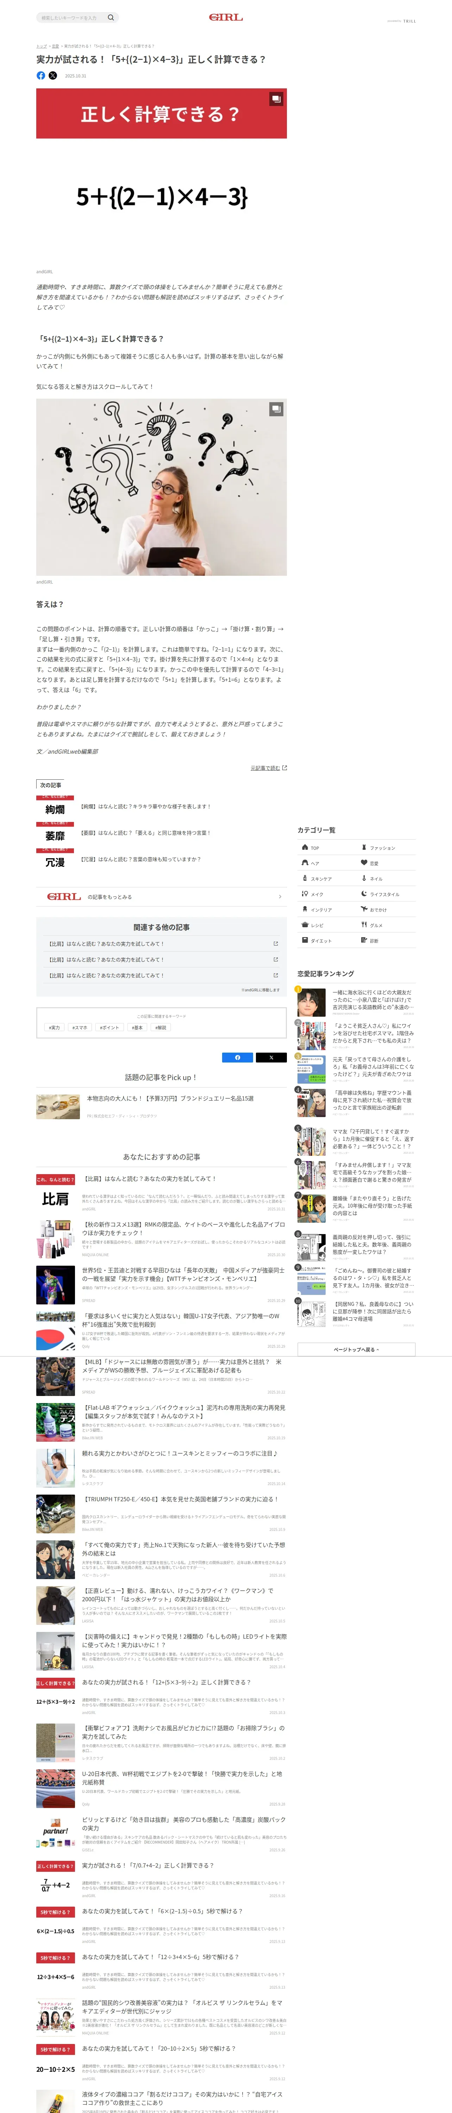Open next article about 冗漫 reading
This screenshot has height=2113, width=452.
[162, 860]
